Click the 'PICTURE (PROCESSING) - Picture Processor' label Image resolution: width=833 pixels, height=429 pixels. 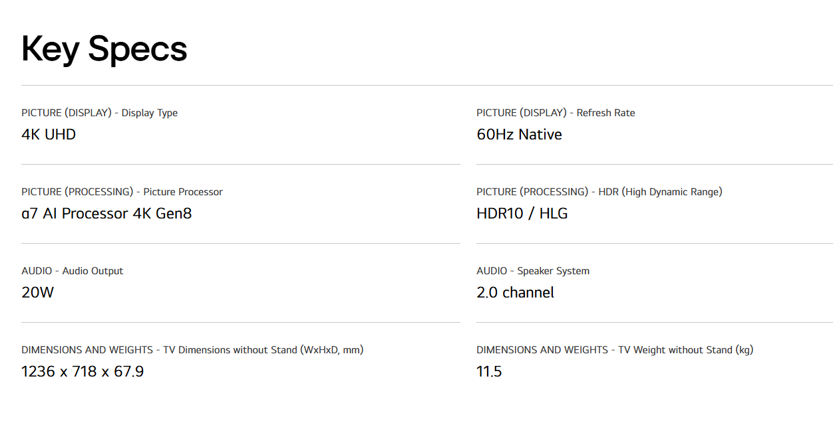[122, 192]
